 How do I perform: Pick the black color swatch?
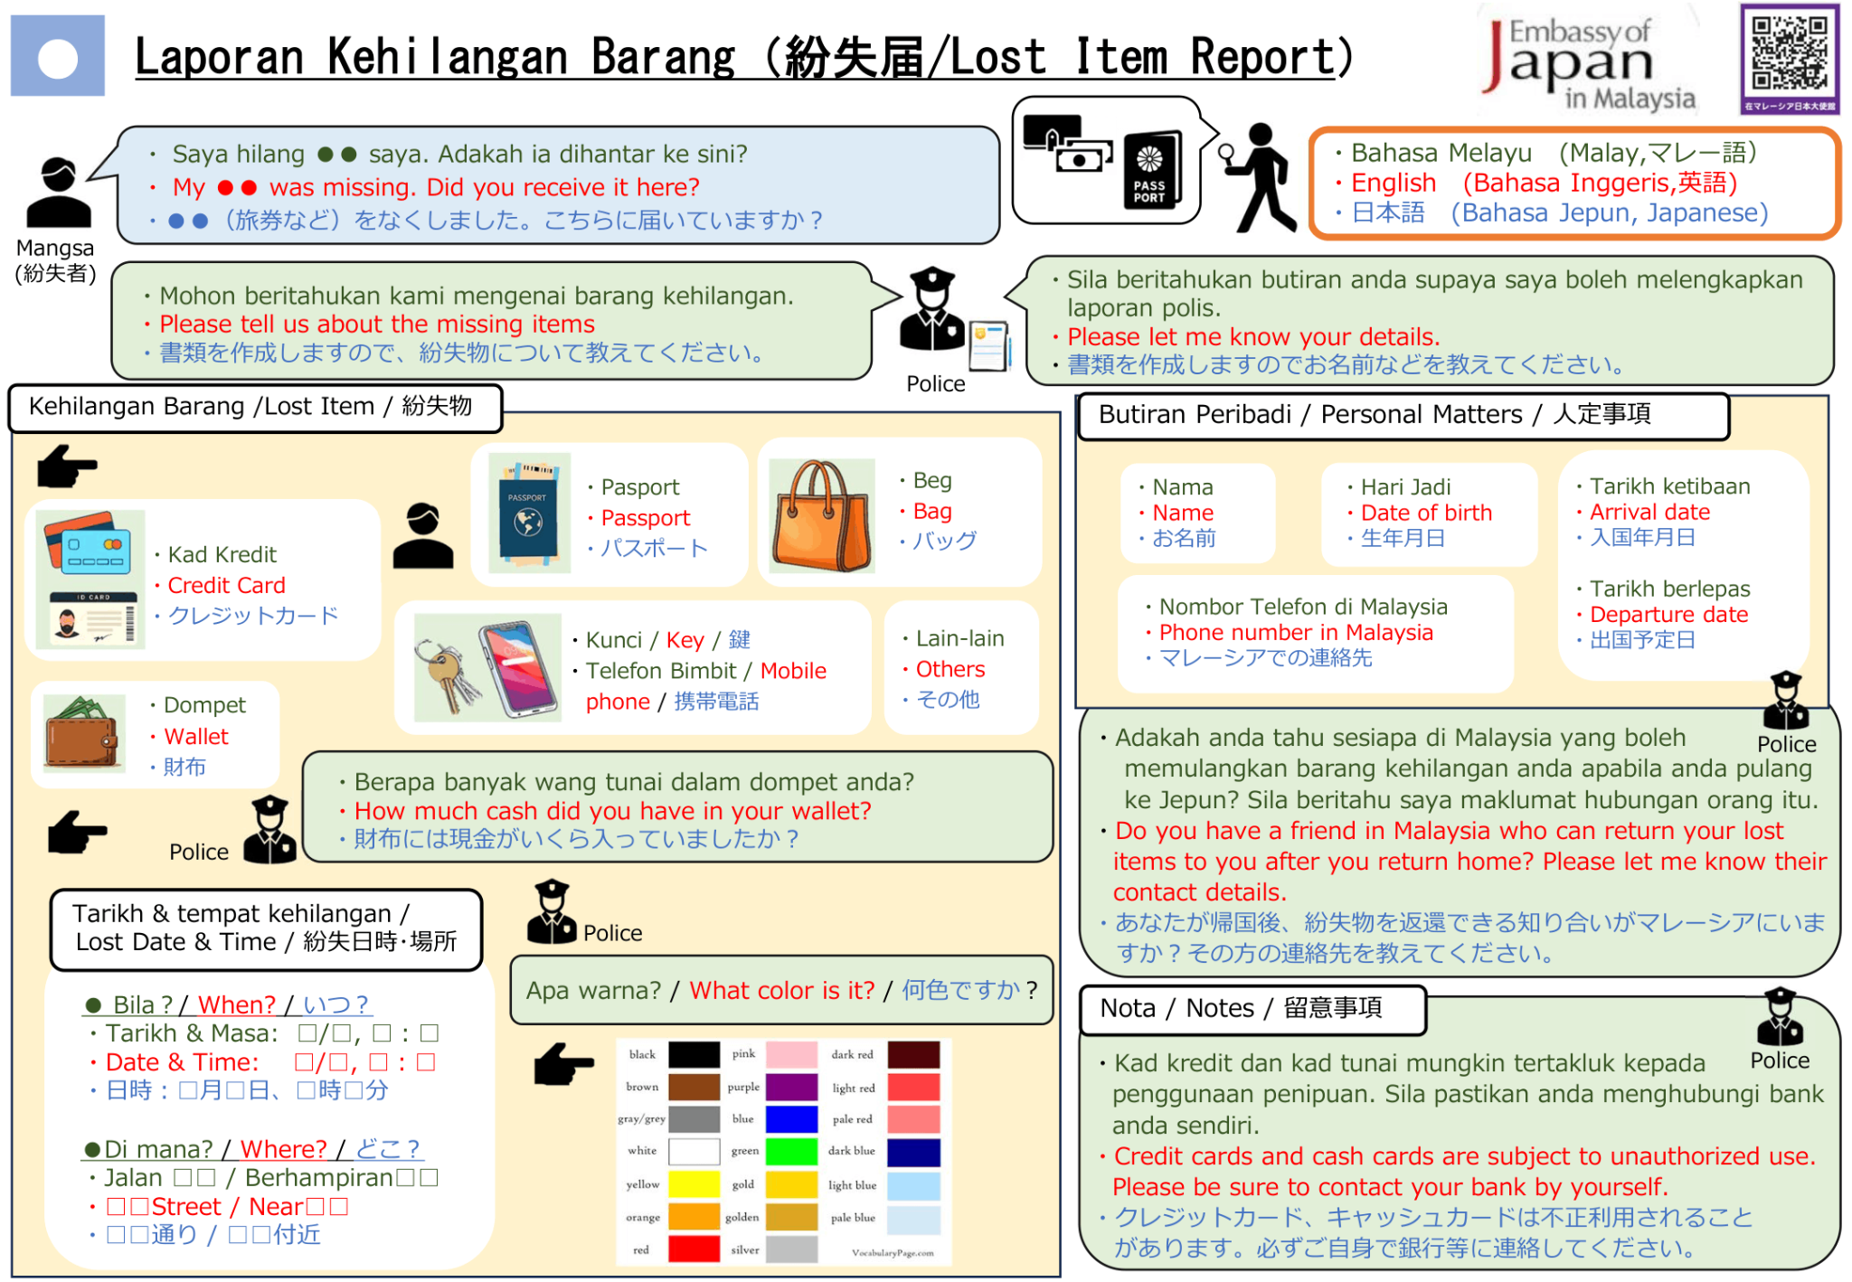coord(694,1054)
